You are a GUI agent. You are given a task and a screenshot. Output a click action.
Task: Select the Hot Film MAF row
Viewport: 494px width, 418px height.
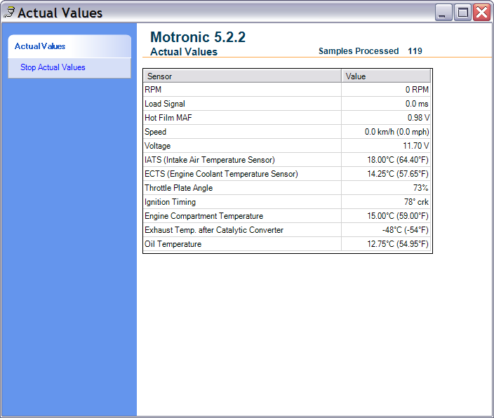(x=242, y=118)
